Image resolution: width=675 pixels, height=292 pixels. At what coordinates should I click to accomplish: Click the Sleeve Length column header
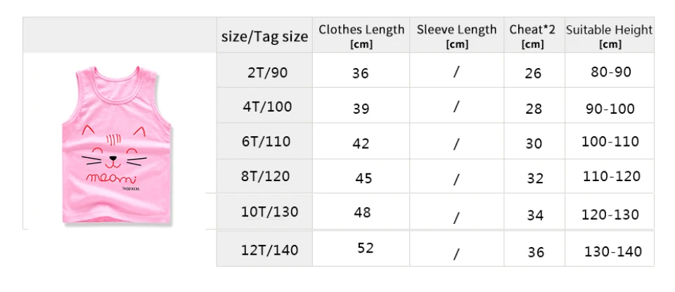(x=457, y=35)
